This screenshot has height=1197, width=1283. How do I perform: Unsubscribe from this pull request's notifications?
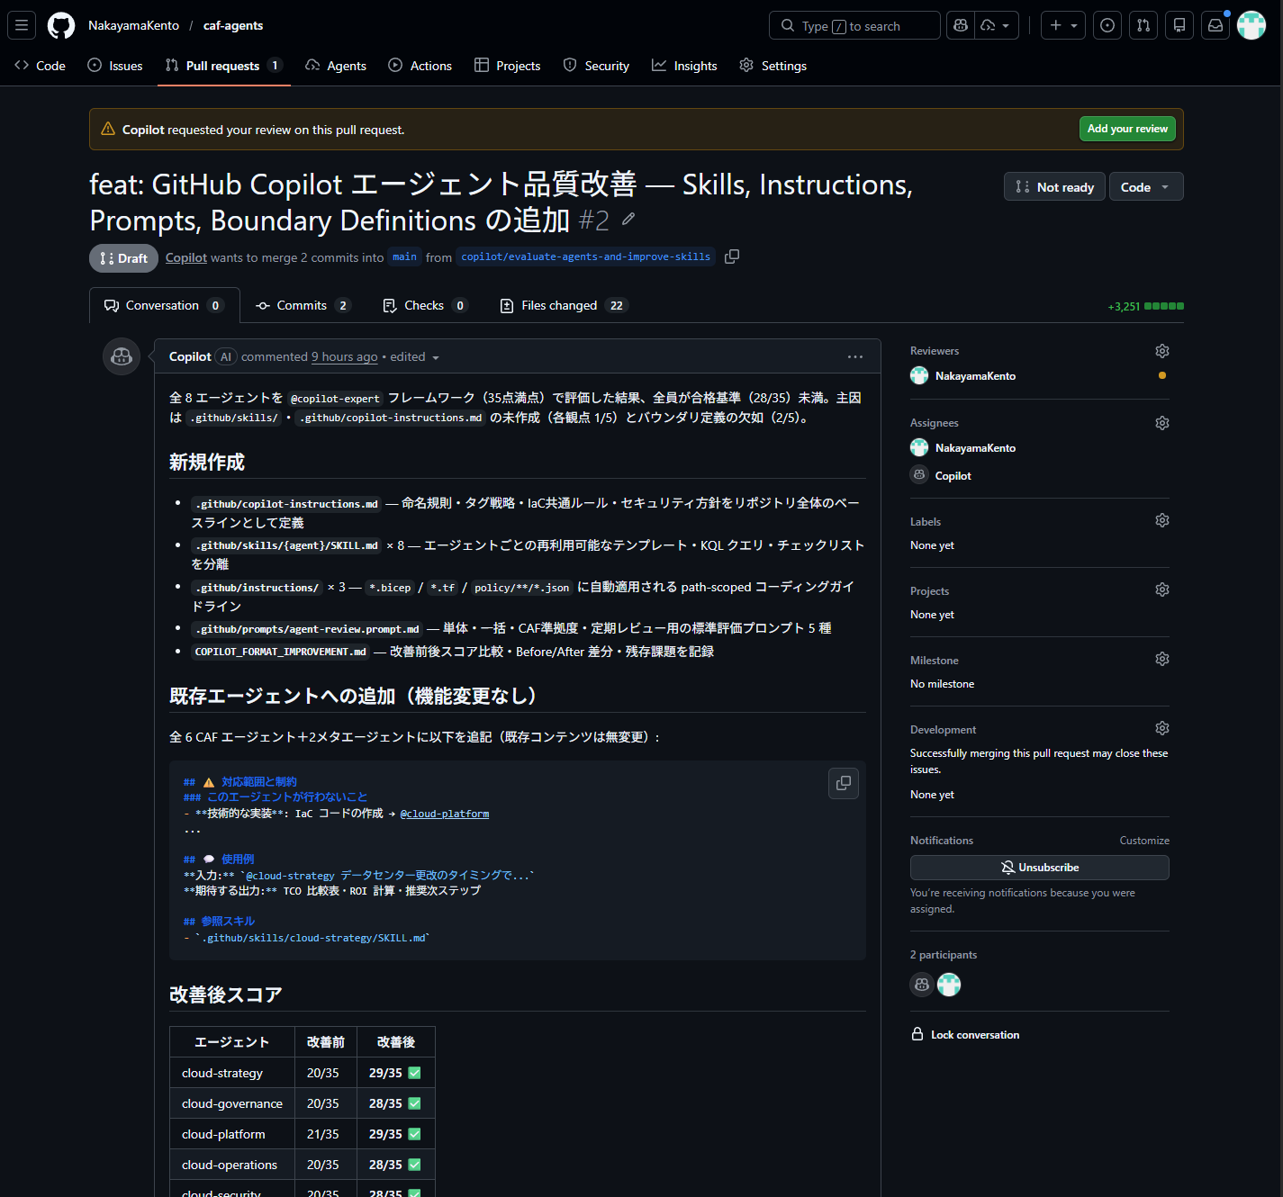click(1039, 867)
